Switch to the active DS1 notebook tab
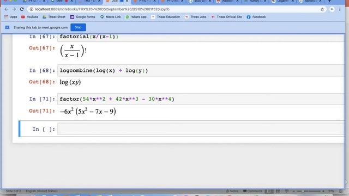The image size is (349, 196). [x=117, y=1]
